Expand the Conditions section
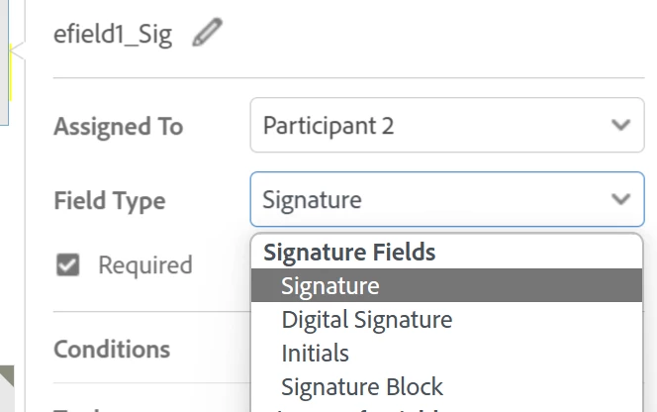 [112, 350]
